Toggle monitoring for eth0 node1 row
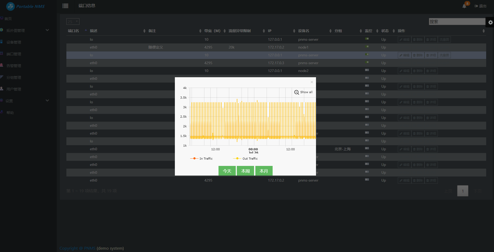The height and width of the screenshot is (252, 494). tap(367, 46)
